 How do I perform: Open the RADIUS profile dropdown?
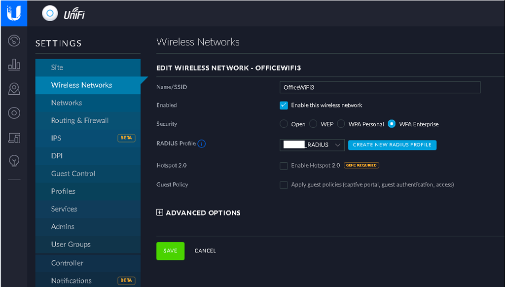point(312,145)
